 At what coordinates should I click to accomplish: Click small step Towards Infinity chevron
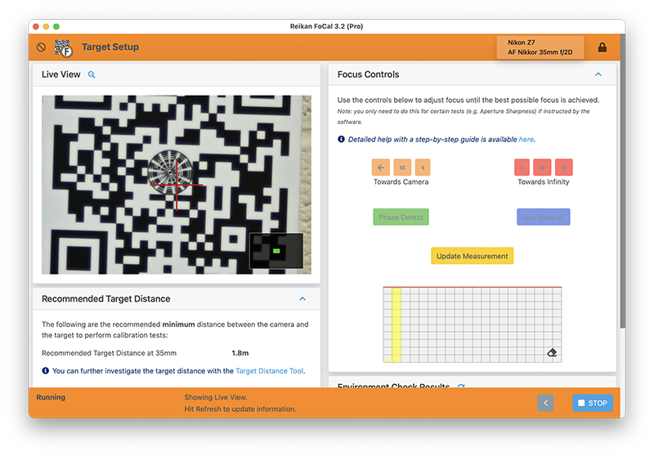tap(522, 168)
